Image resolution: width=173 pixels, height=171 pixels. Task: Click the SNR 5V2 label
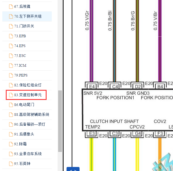click(x=93, y=93)
